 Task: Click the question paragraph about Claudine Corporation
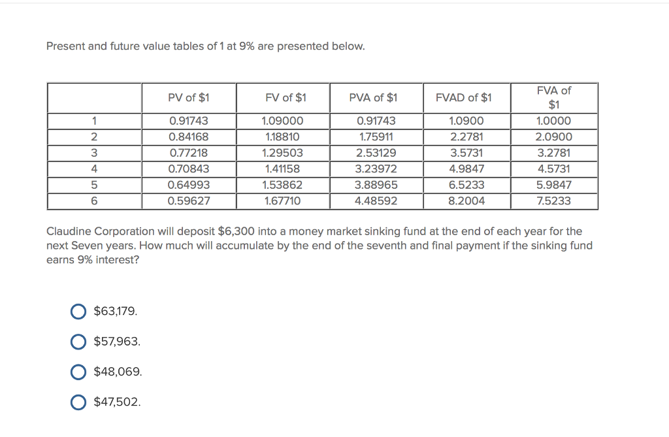pos(319,246)
